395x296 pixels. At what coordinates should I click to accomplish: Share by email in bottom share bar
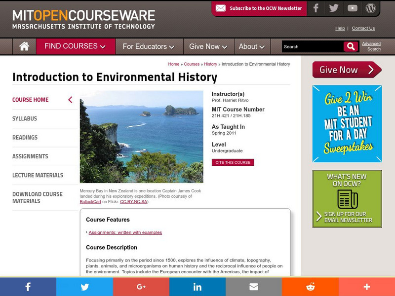click(x=254, y=287)
